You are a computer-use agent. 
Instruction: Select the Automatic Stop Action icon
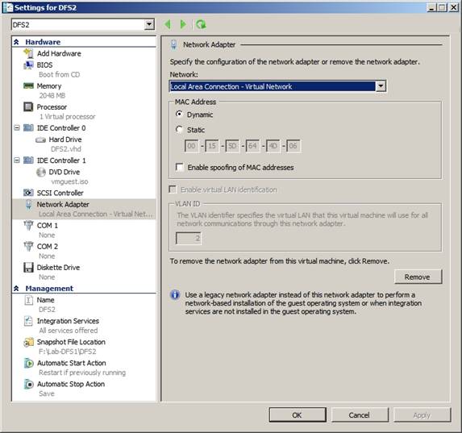tap(28, 384)
